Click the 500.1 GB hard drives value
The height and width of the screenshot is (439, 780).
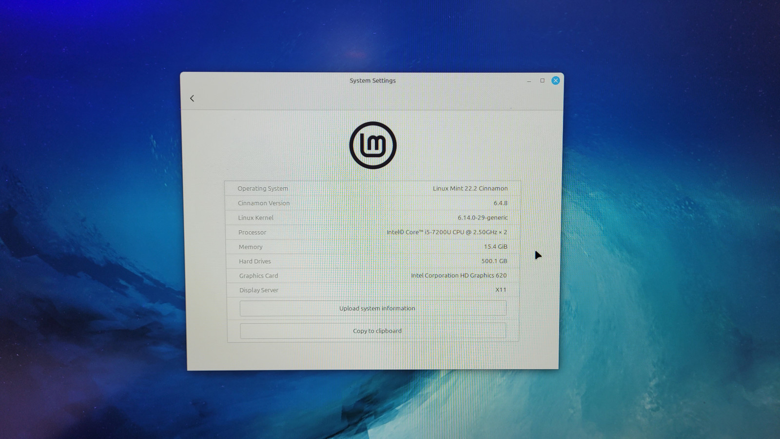click(x=494, y=261)
